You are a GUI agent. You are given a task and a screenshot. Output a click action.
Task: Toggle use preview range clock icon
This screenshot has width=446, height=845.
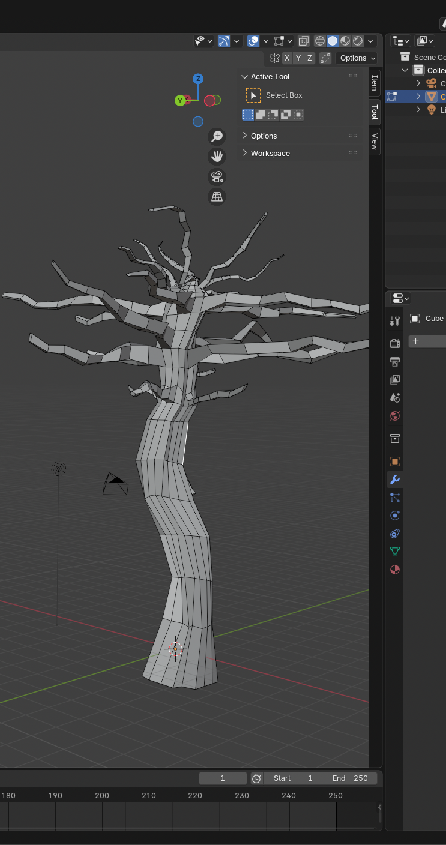pyautogui.click(x=256, y=778)
